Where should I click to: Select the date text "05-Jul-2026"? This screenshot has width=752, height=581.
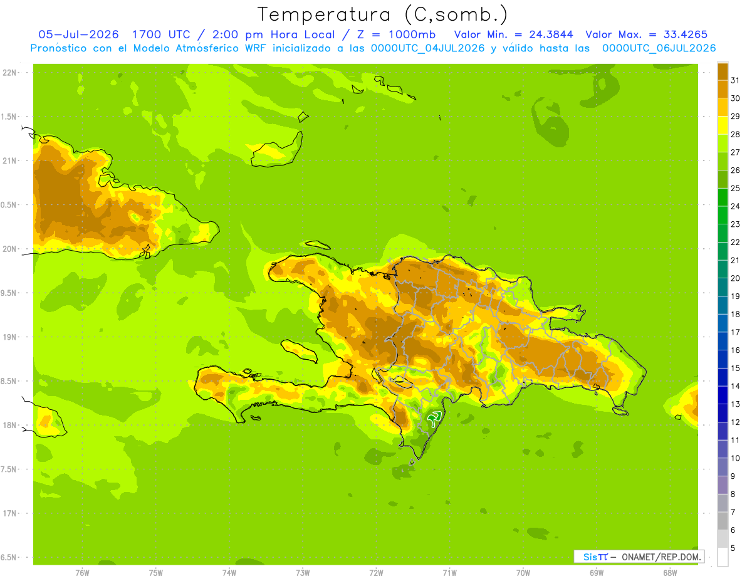coord(79,34)
